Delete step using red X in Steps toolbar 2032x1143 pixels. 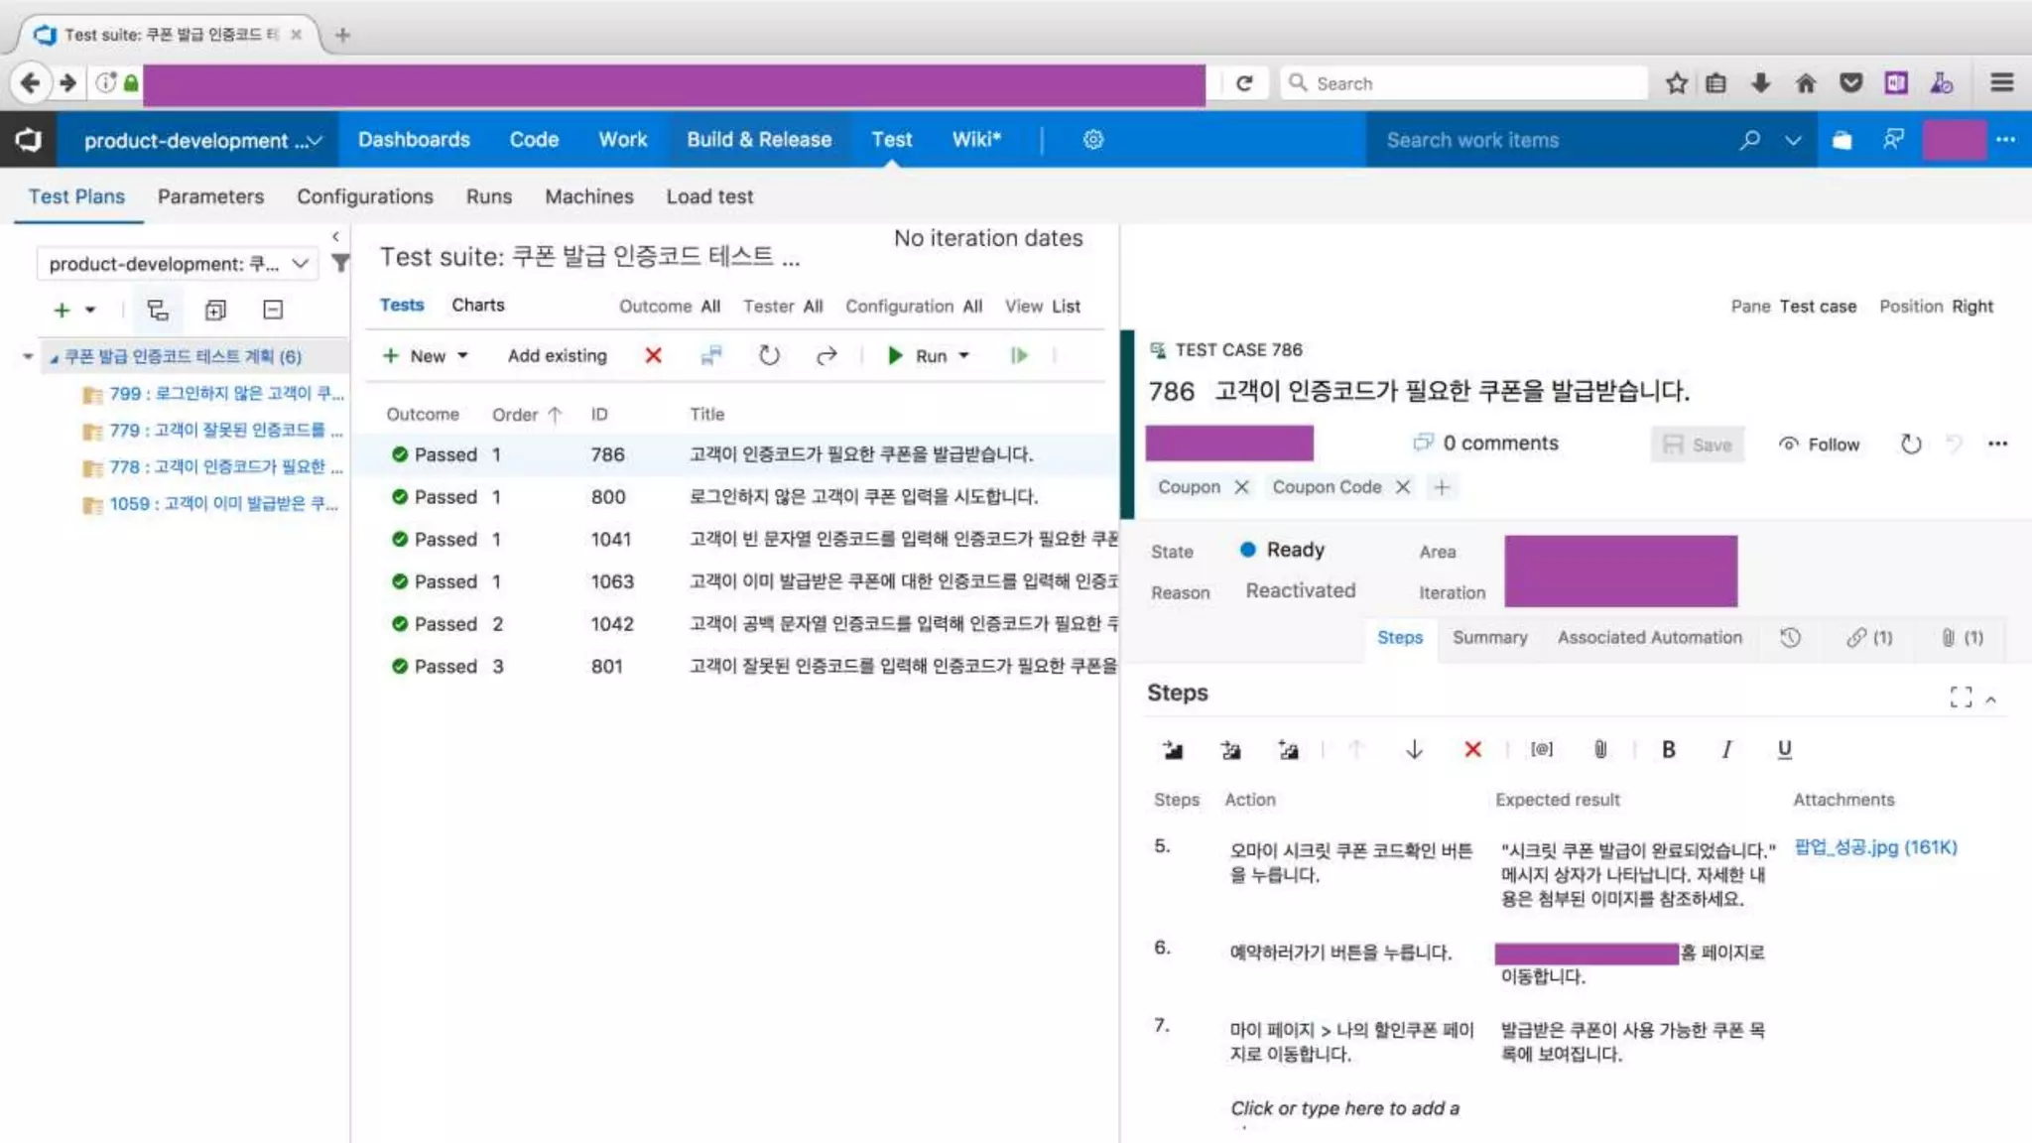tap(1472, 750)
